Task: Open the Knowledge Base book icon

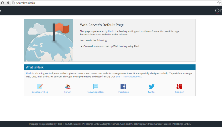Action: point(96,87)
